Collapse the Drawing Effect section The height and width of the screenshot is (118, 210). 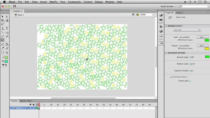pyautogui.click(x=166, y=26)
